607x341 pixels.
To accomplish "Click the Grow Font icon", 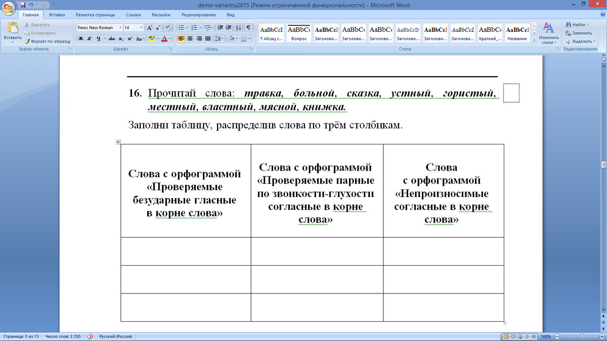I will point(149,28).
